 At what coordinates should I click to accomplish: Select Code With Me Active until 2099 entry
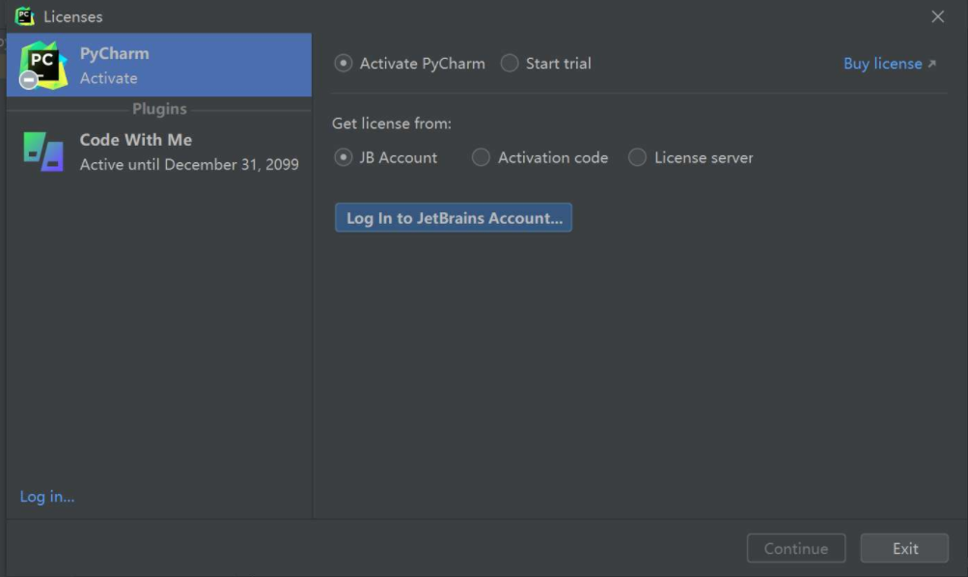coord(159,151)
